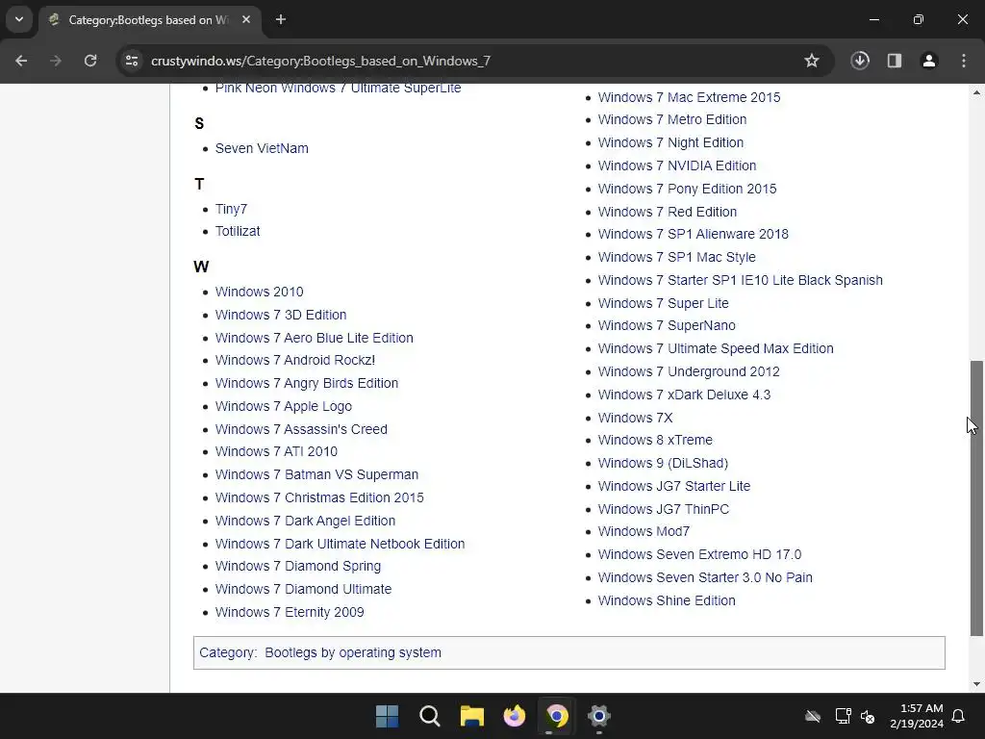Click the page scrollbar thumb

[976, 498]
